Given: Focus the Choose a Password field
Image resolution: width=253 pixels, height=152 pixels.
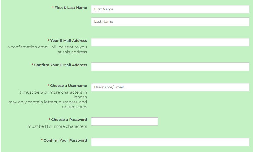Looking at the screenshot, I should coord(124,122).
